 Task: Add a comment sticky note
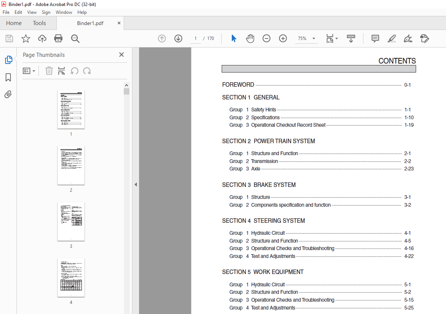pyautogui.click(x=375, y=39)
